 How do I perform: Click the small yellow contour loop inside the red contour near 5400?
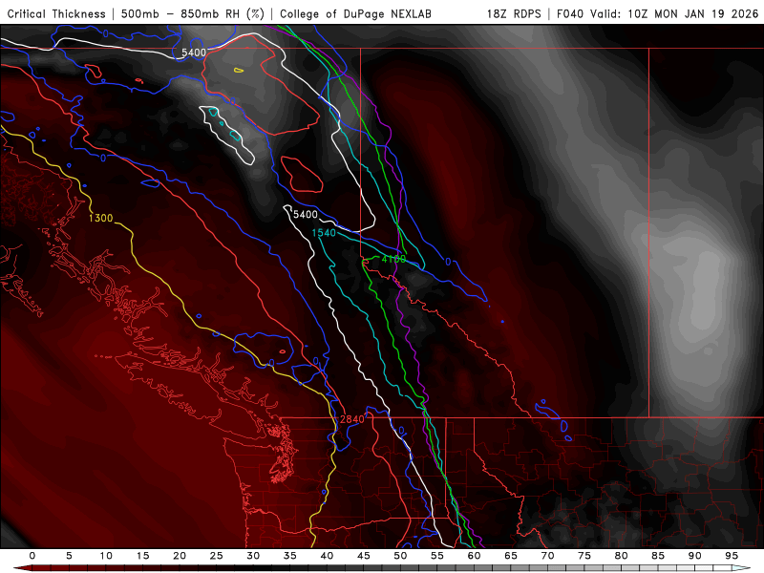[x=239, y=70]
